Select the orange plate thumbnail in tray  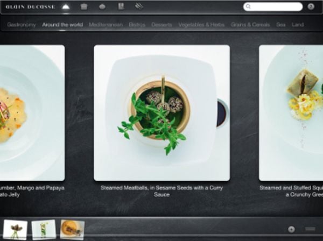(72, 230)
